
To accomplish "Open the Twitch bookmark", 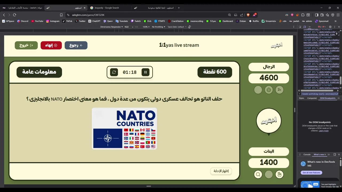I will point(135,21).
